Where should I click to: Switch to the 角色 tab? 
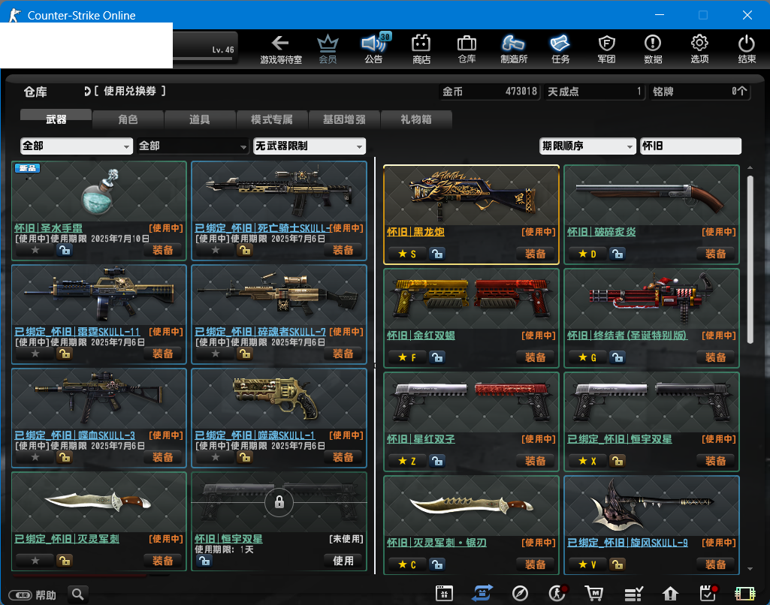(128, 119)
